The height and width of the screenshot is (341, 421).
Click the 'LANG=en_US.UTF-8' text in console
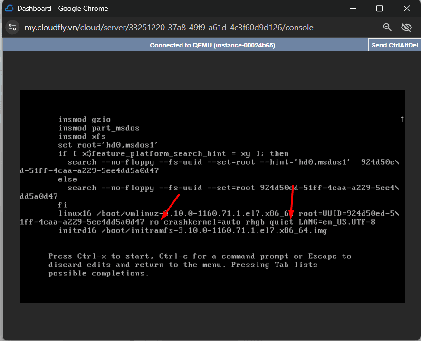point(337,222)
